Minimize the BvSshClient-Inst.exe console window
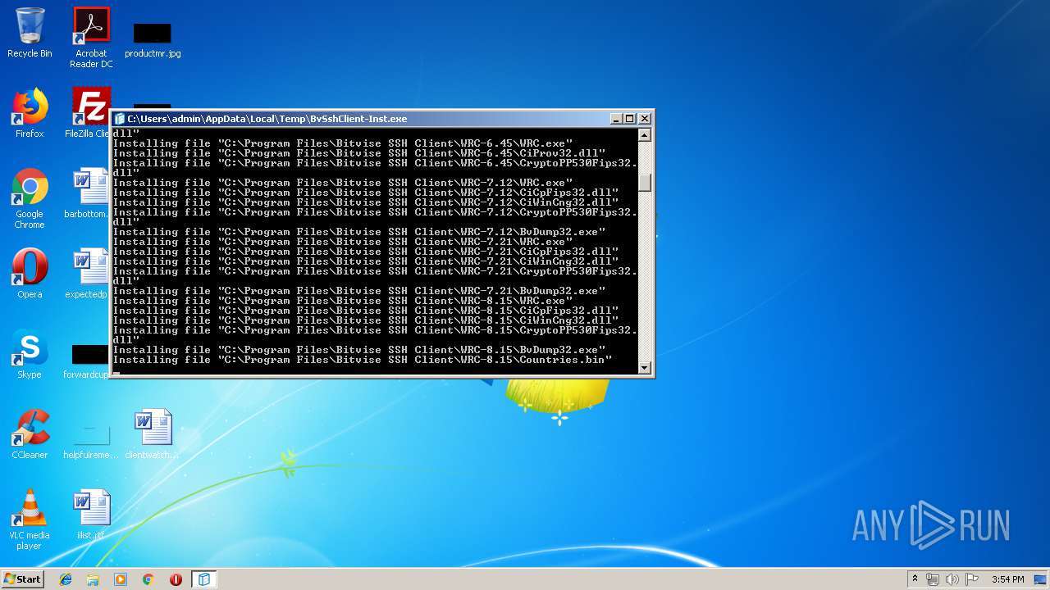The height and width of the screenshot is (590, 1050). [x=616, y=119]
